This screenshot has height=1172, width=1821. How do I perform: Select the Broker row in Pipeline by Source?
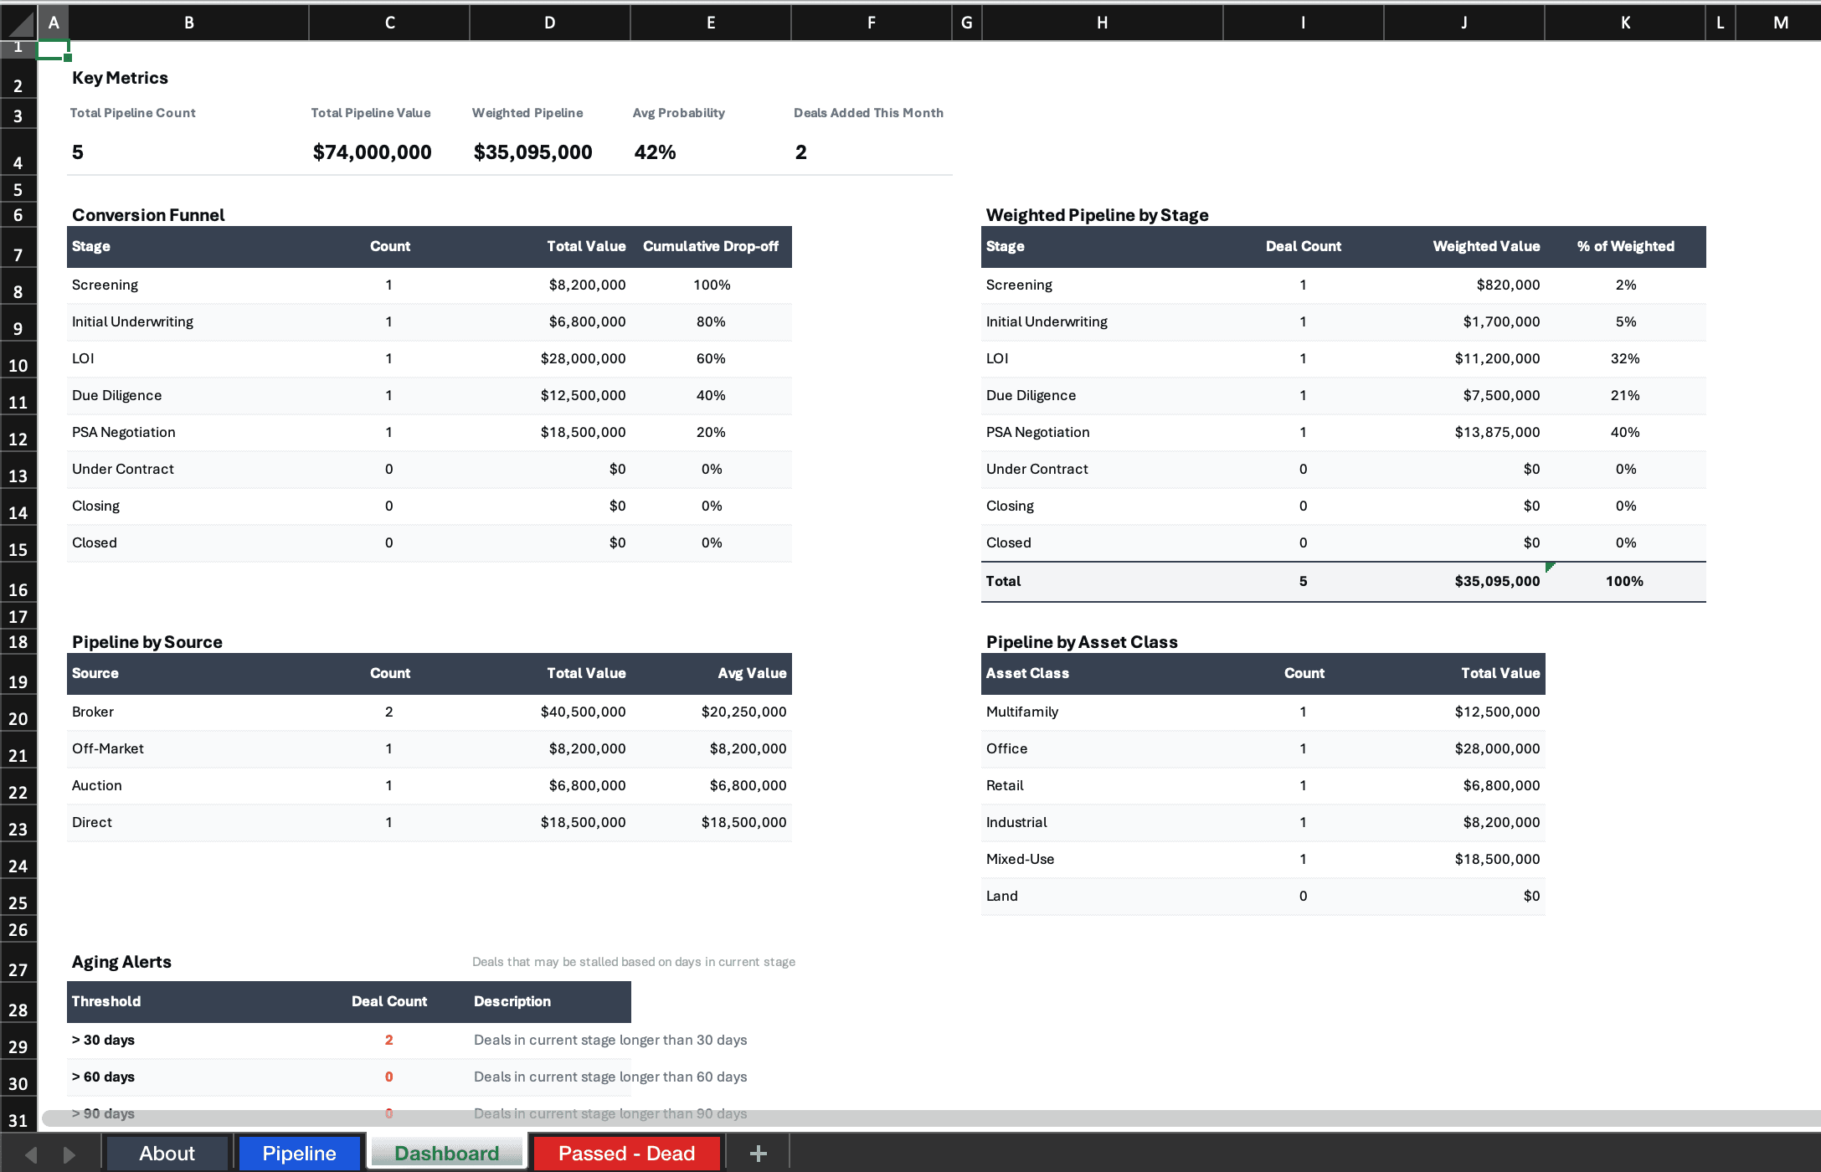pyautogui.click(x=93, y=712)
